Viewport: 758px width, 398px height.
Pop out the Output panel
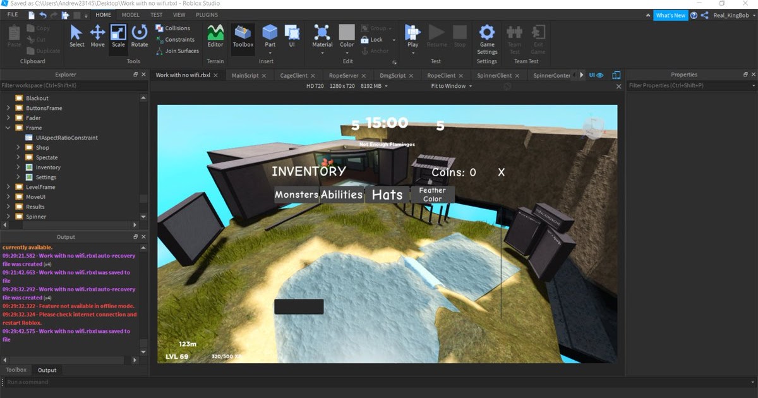(135, 237)
